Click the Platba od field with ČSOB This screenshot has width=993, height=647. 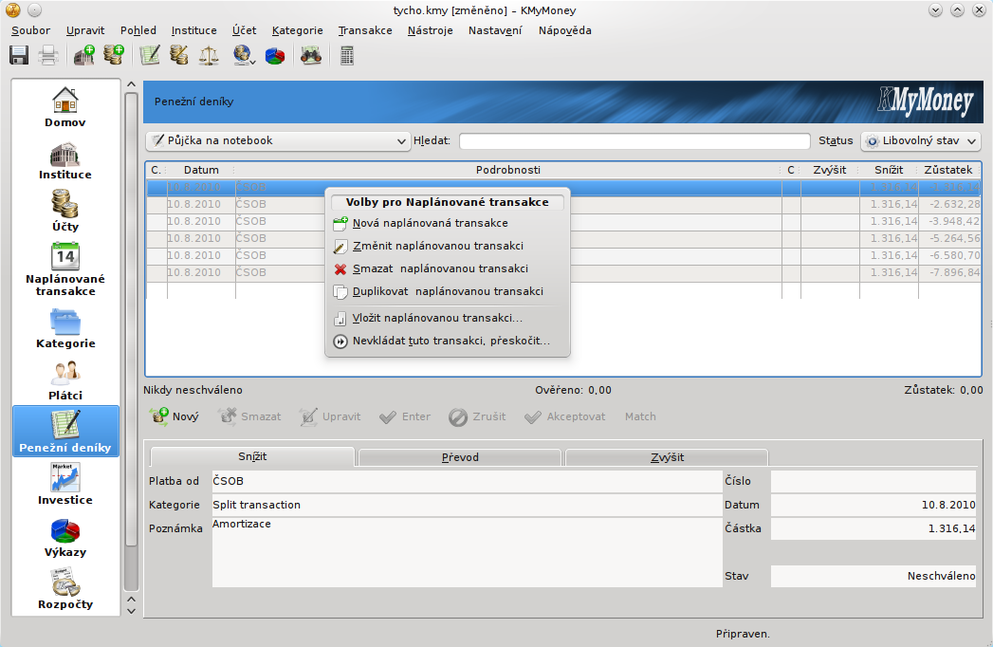pos(467,481)
